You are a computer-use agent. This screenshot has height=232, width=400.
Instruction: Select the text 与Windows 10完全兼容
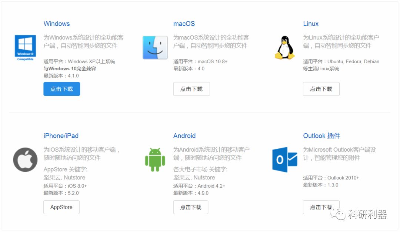[70, 68]
